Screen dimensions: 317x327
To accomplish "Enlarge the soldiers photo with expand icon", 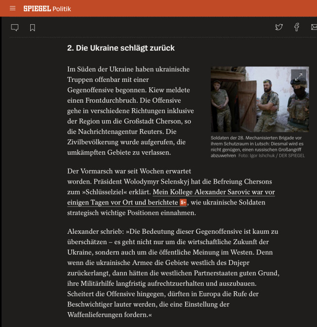I will (x=299, y=77).
